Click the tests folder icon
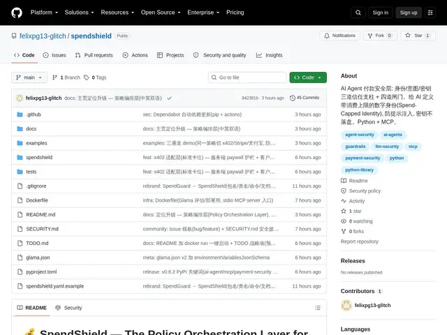The height and width of the screenshot is (335, 447). [20, 172]
